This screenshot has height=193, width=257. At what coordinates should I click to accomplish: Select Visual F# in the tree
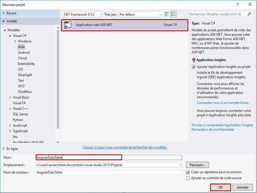tap(19, 103)
